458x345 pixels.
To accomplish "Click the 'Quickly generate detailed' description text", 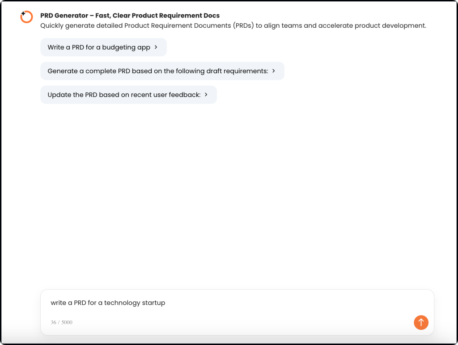I will [81, 25].
